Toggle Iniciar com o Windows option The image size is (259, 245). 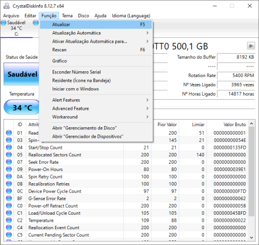96,89
